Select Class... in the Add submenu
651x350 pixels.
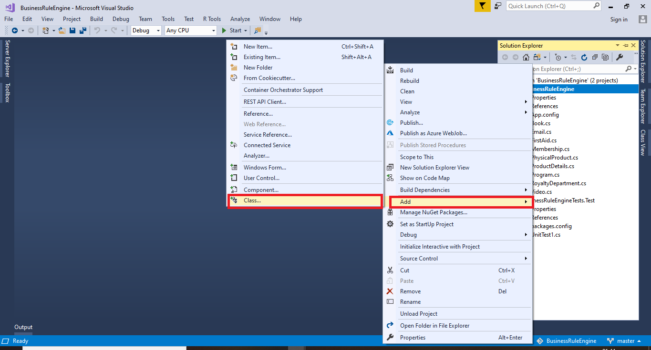point(305,200)
